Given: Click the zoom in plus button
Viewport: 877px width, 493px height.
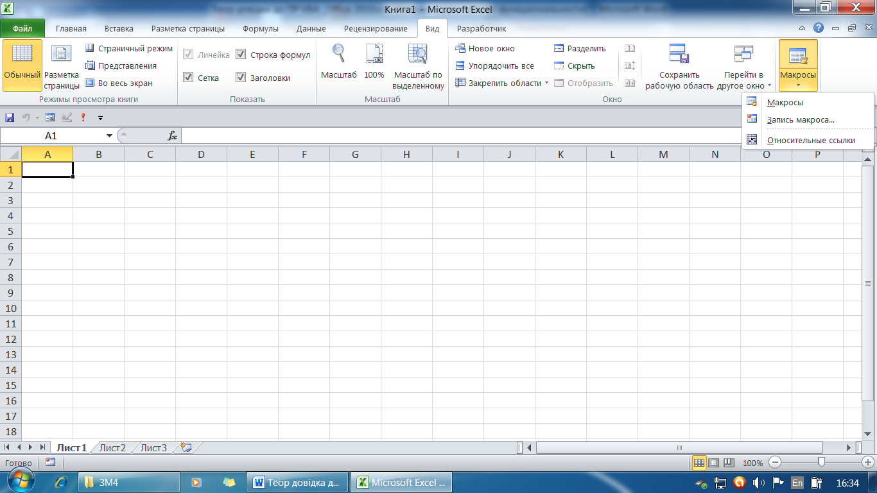Looking at the screenshot, I should [x=867, y=462].
